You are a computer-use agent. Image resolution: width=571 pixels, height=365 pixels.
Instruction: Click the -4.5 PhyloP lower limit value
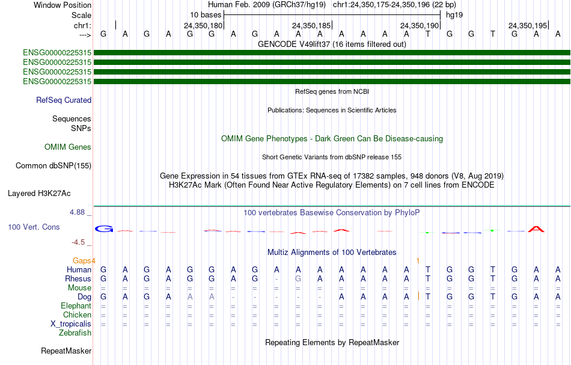[78, 242]
